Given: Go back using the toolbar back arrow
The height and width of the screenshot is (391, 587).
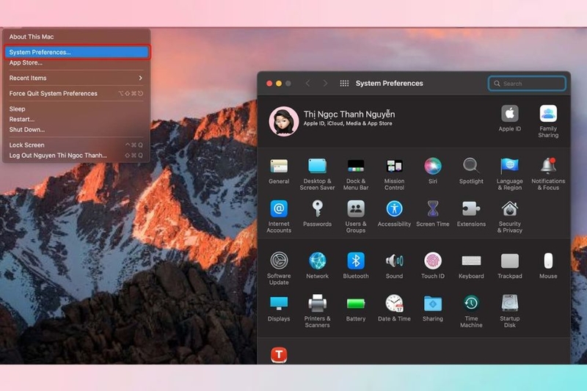Looking at the screenshot, I should (307, 83).
